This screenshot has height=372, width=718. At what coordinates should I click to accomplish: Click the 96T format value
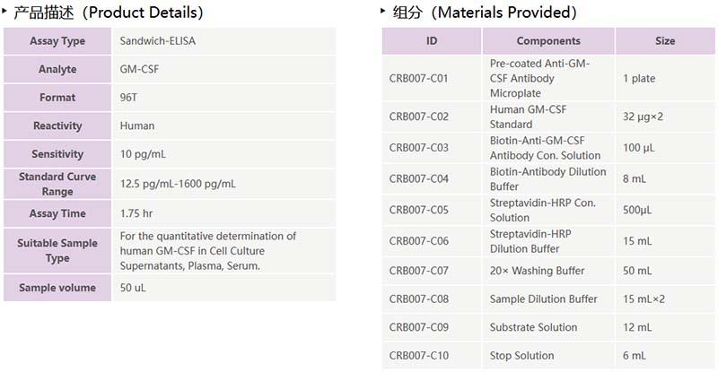coord(131,97)
